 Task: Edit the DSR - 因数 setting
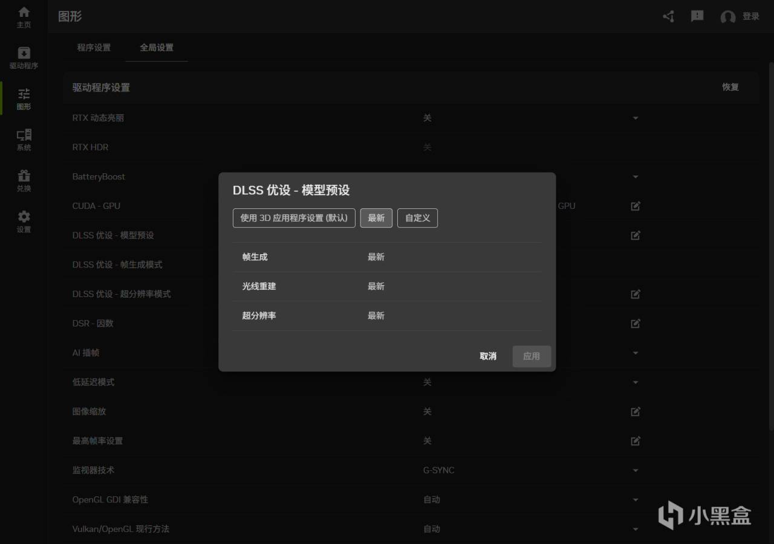click(x=636, y=324)
